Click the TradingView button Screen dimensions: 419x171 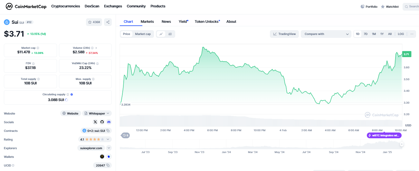point(284,34)
